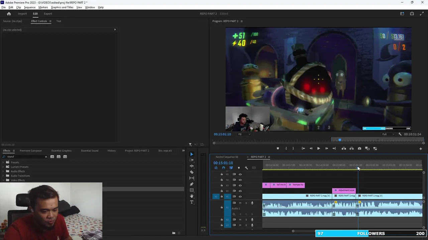Open timeline display settings wrench
428x240 pixels.
coord(246,168)
